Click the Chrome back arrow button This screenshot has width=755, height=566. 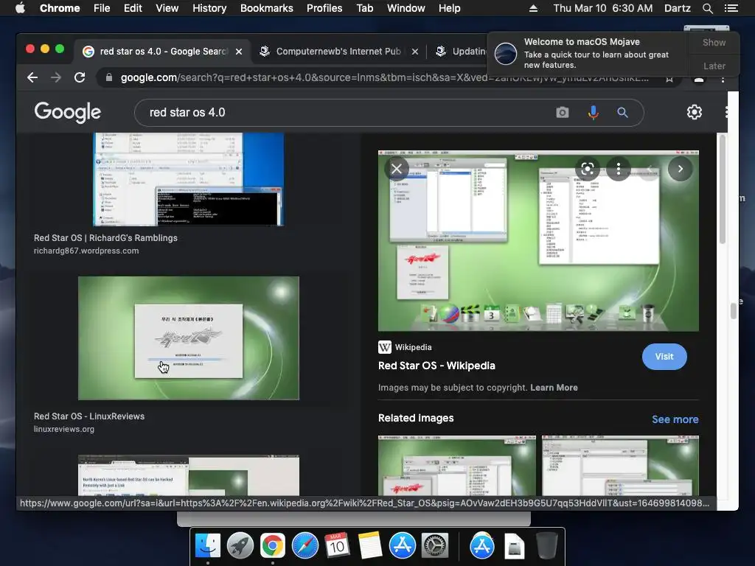32,77
